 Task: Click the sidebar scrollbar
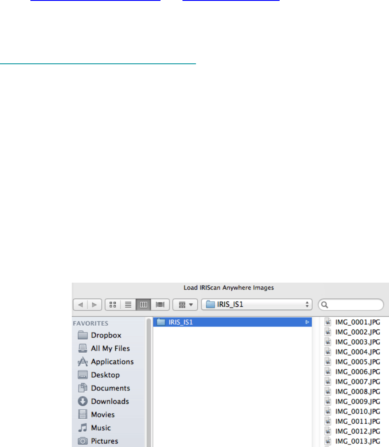point(149,383)
